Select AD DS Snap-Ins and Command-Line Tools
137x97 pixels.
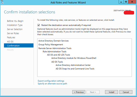tap(75, 69)
